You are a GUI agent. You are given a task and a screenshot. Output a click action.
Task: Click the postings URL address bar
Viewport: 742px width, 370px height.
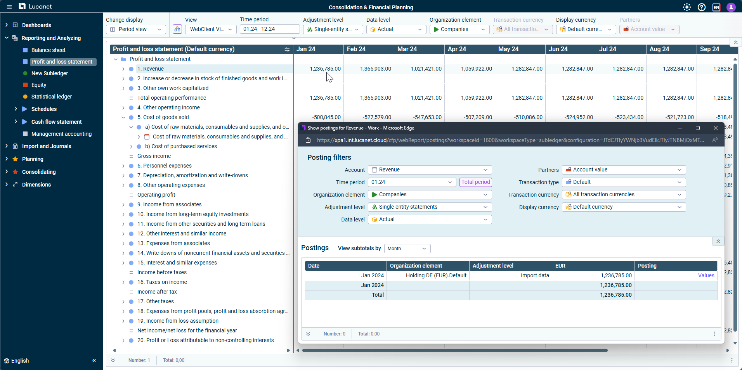[510, 140]
